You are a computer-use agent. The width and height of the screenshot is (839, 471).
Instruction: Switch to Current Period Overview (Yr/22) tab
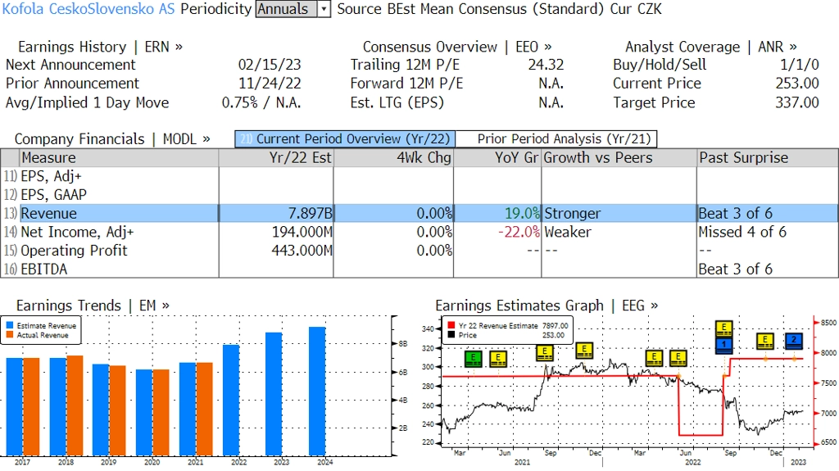(345, 139)
